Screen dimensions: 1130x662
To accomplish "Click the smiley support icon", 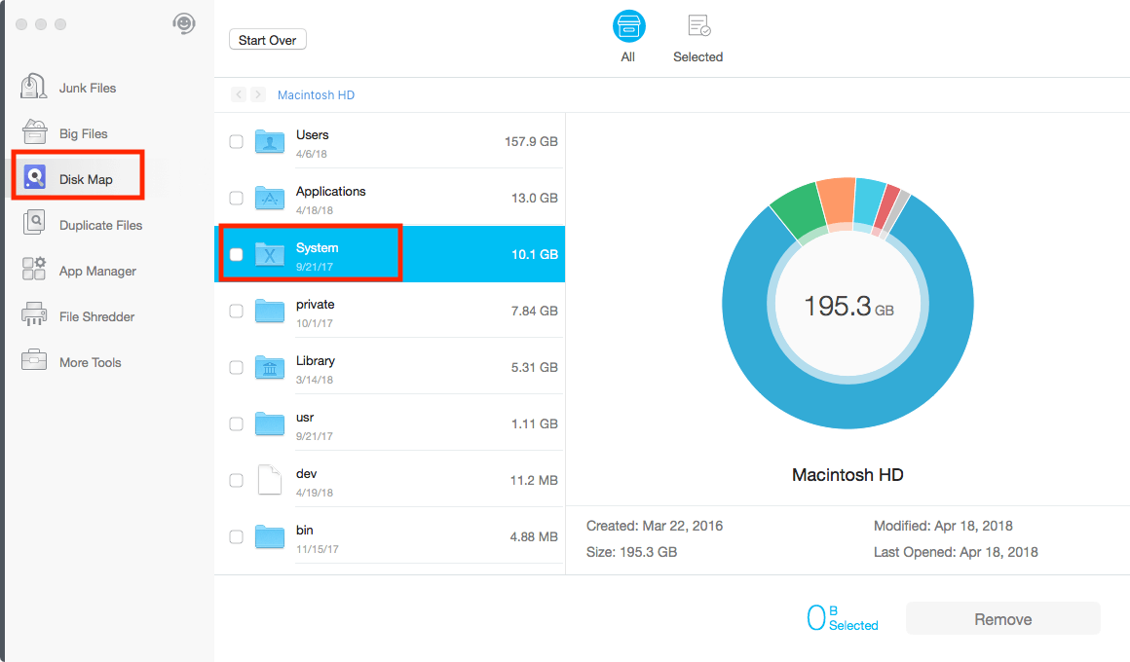I will point(183,24).
